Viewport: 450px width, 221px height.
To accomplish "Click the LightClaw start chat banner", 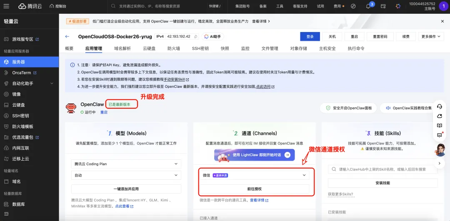I will point(255,155).
